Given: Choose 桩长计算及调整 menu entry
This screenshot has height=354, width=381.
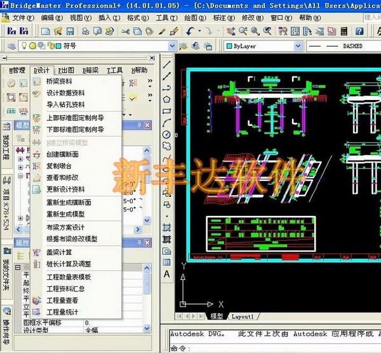Looking at the screenshot, I should pos(69,264).
